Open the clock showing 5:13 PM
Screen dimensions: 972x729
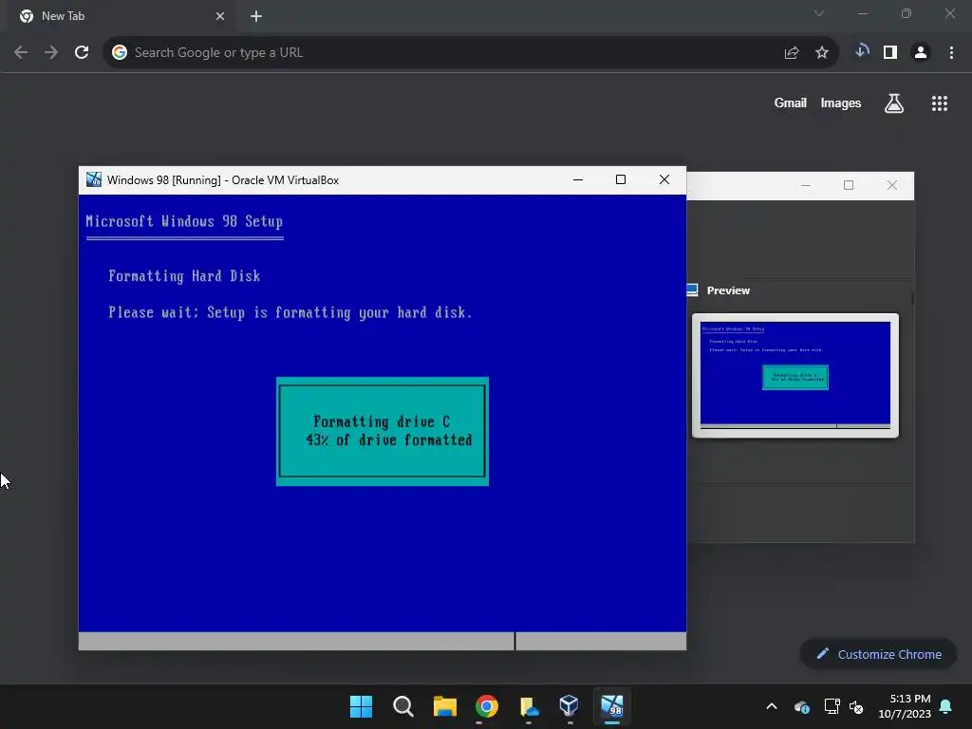pyautogui.click(x=905, y=706)
